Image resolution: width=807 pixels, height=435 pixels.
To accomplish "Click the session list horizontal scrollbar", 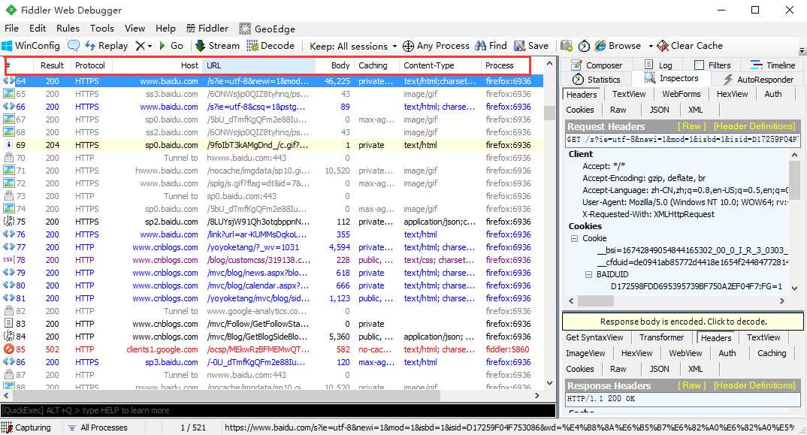I will [272, 396].
